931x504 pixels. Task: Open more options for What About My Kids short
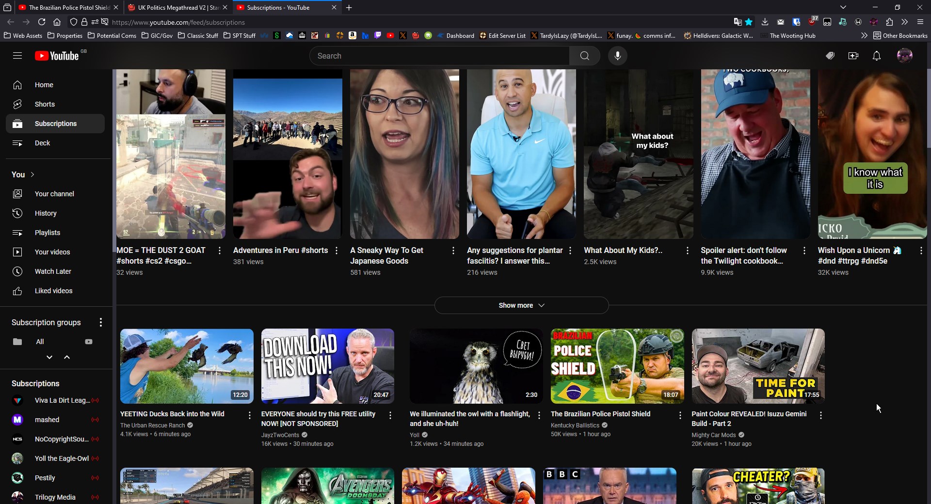pyautogui.click(x=687, y=251)
